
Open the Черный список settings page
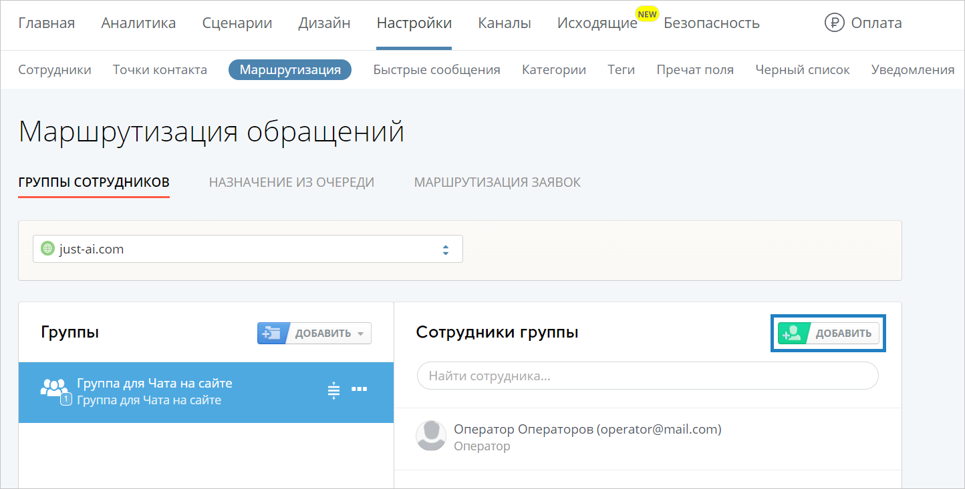pyautogui.click(x=802, y=69)
